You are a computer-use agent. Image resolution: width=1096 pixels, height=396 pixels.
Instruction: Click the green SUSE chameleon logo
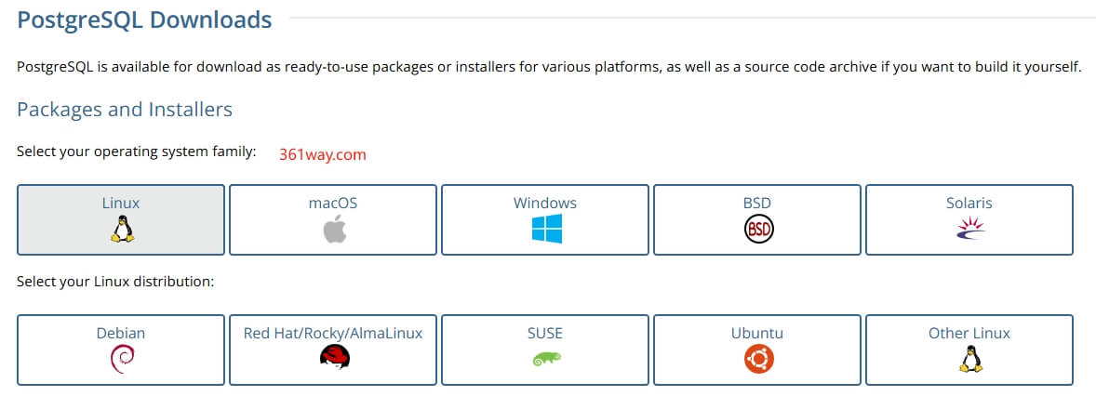pyautogui.click(x=546, y=359)
